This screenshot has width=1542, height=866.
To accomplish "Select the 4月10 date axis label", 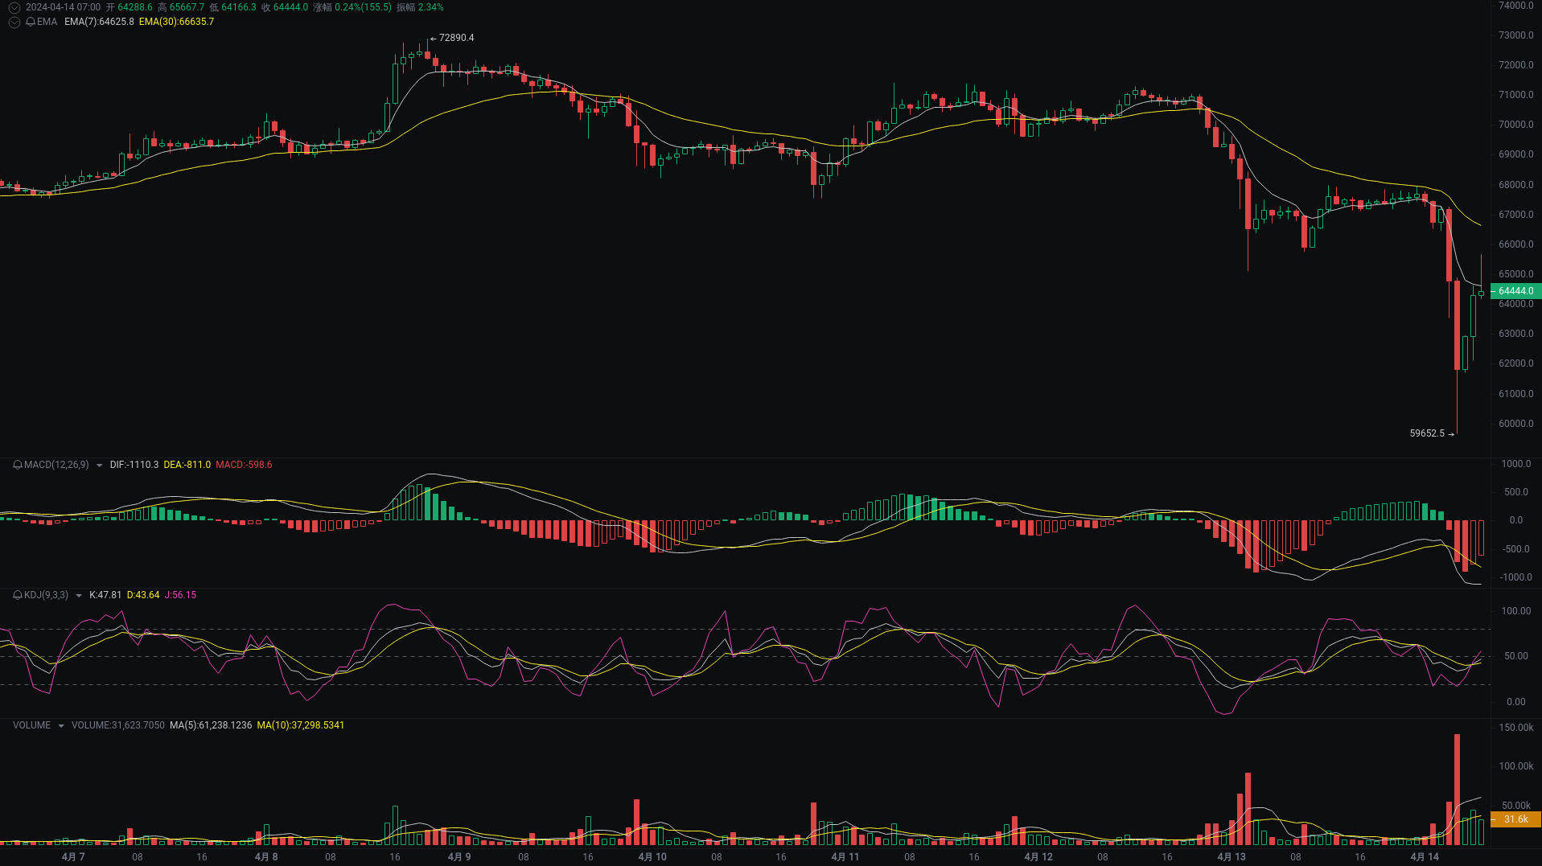I will (652, 857).
